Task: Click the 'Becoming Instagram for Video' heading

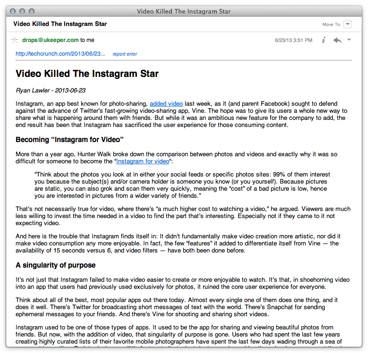Action: point(69,140)
